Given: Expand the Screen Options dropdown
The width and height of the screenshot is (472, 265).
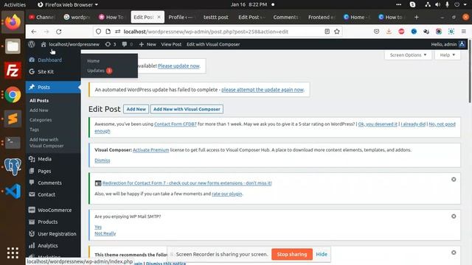Looking at the screenshot, I should (x=408, y=55).
